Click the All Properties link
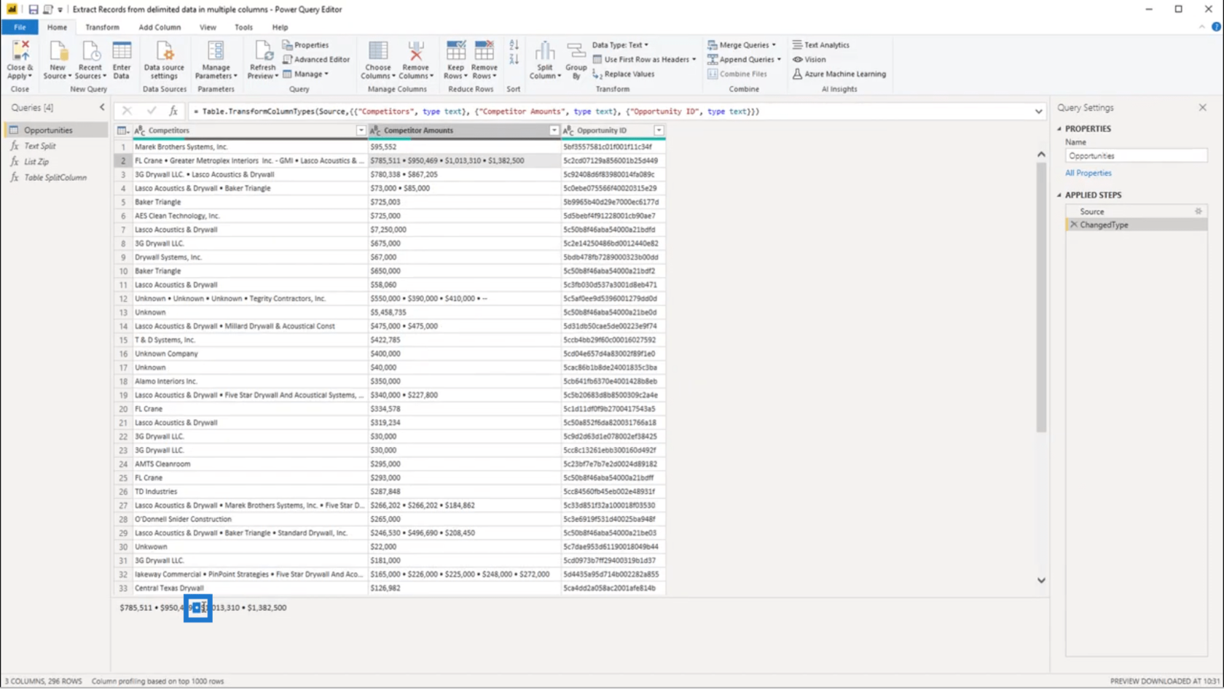The image size is (1224, 689). tap(1088, 174)
